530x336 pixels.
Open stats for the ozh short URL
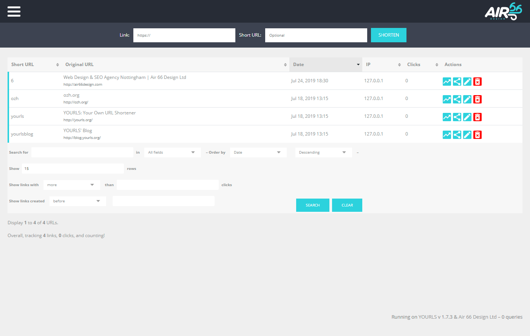click(x=447, y=99)
